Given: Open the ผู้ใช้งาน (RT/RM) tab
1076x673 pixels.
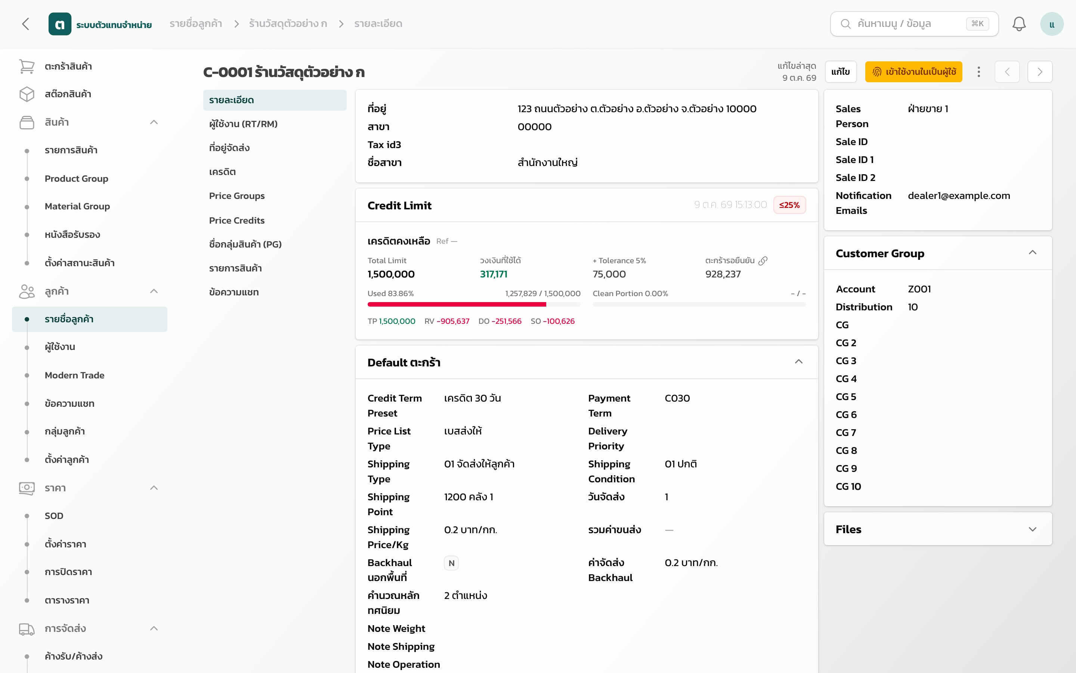Looking at the screenshot, I should click(275, 124).
